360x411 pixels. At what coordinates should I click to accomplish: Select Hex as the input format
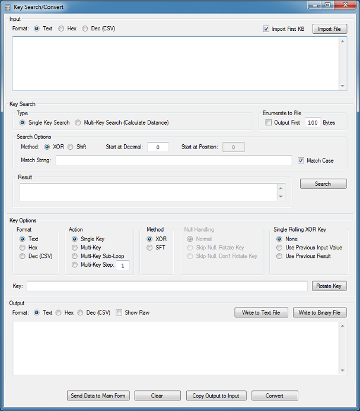pos(62,29)
